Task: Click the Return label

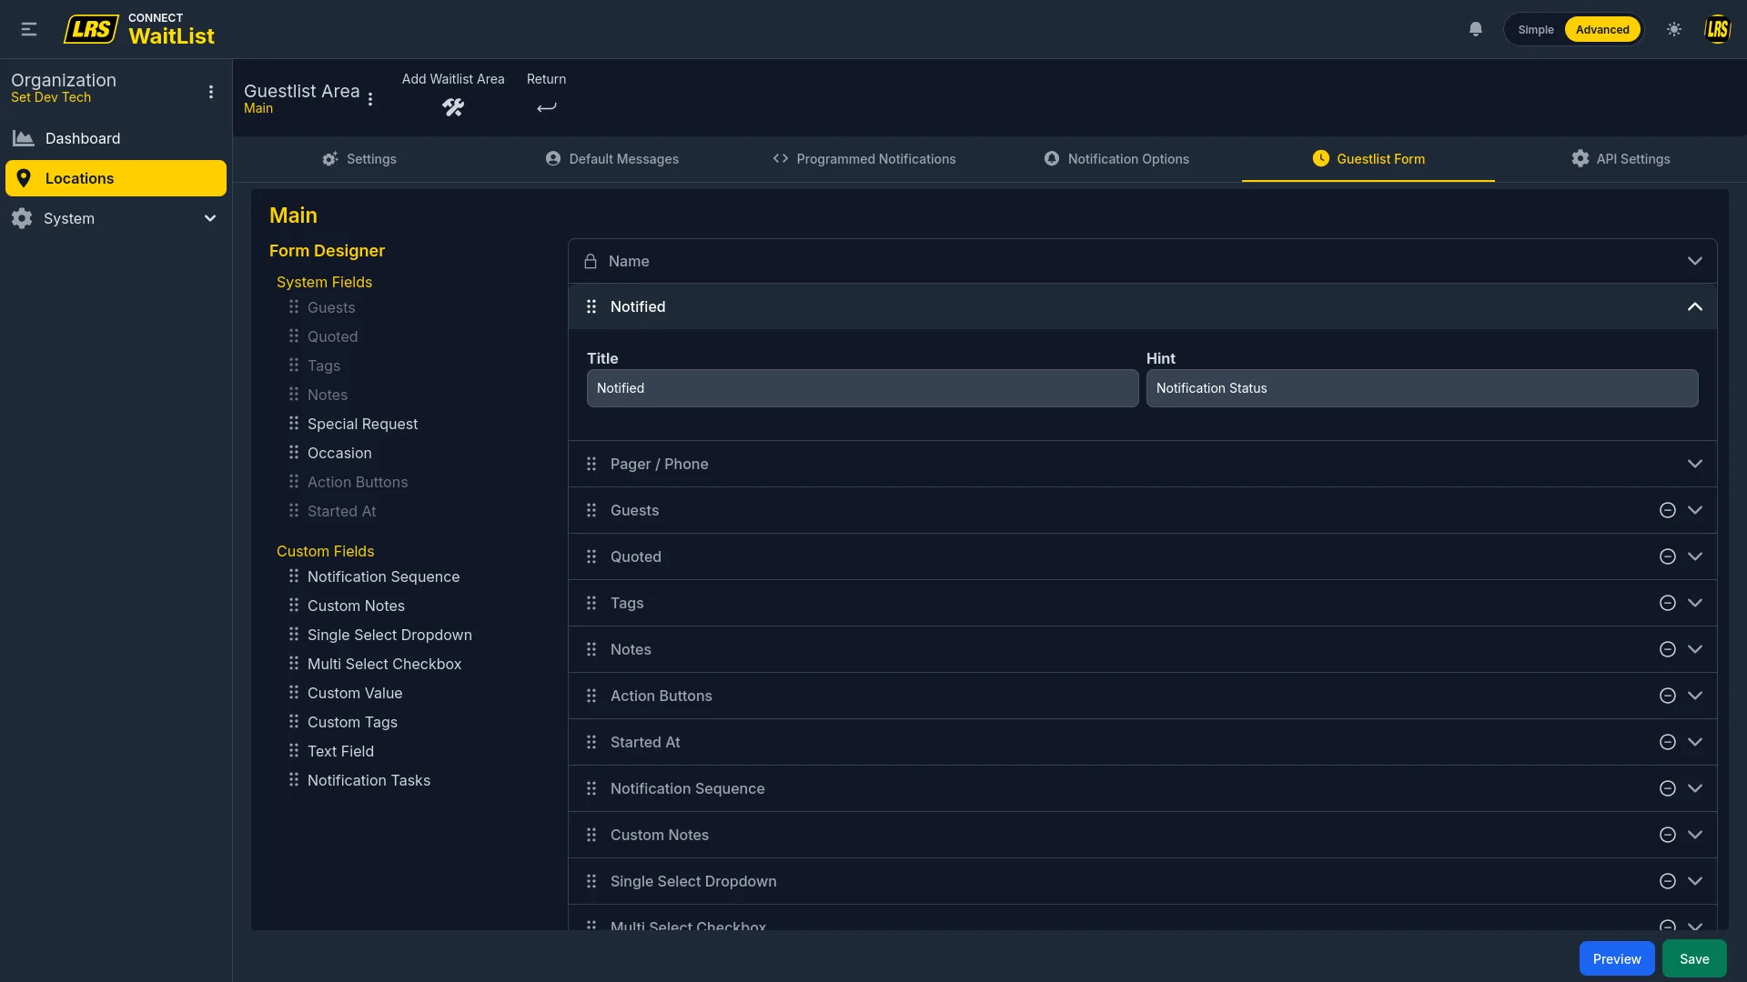Action: point(546,79)
